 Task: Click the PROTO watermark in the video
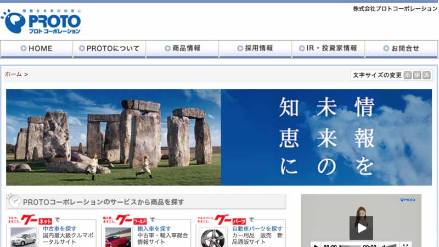tap(408, 200)
